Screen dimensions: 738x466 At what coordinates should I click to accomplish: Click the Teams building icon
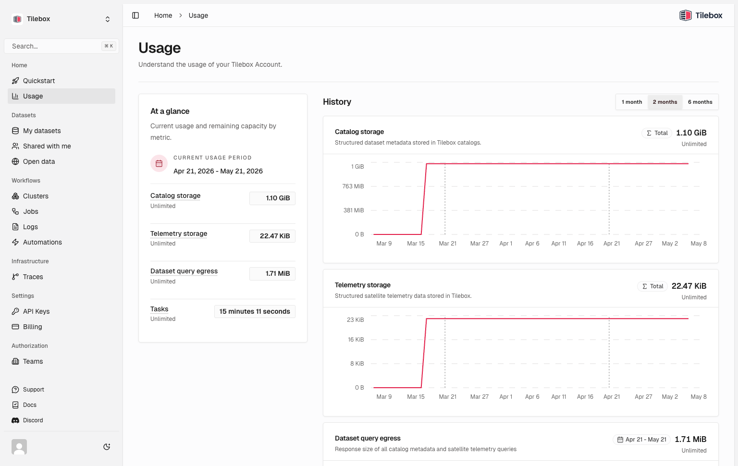15,361
